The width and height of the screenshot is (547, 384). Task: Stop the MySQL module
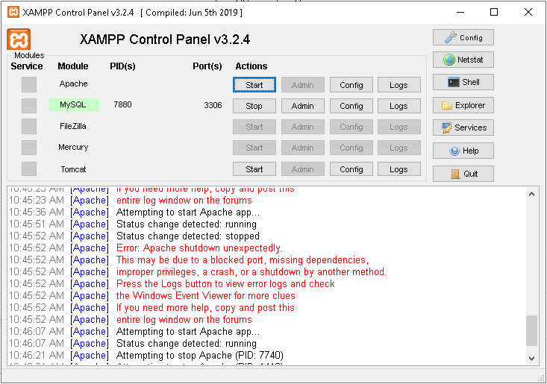(x=254, y=106)
